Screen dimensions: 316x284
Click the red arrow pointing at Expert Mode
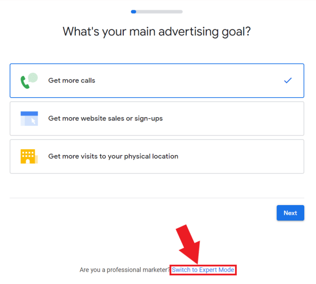coord(189,244)
